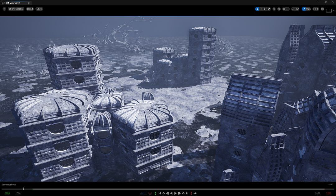Screen dimensions: 336x196
Task: Disable scale snapping toggle
Action: click(304, 9)
